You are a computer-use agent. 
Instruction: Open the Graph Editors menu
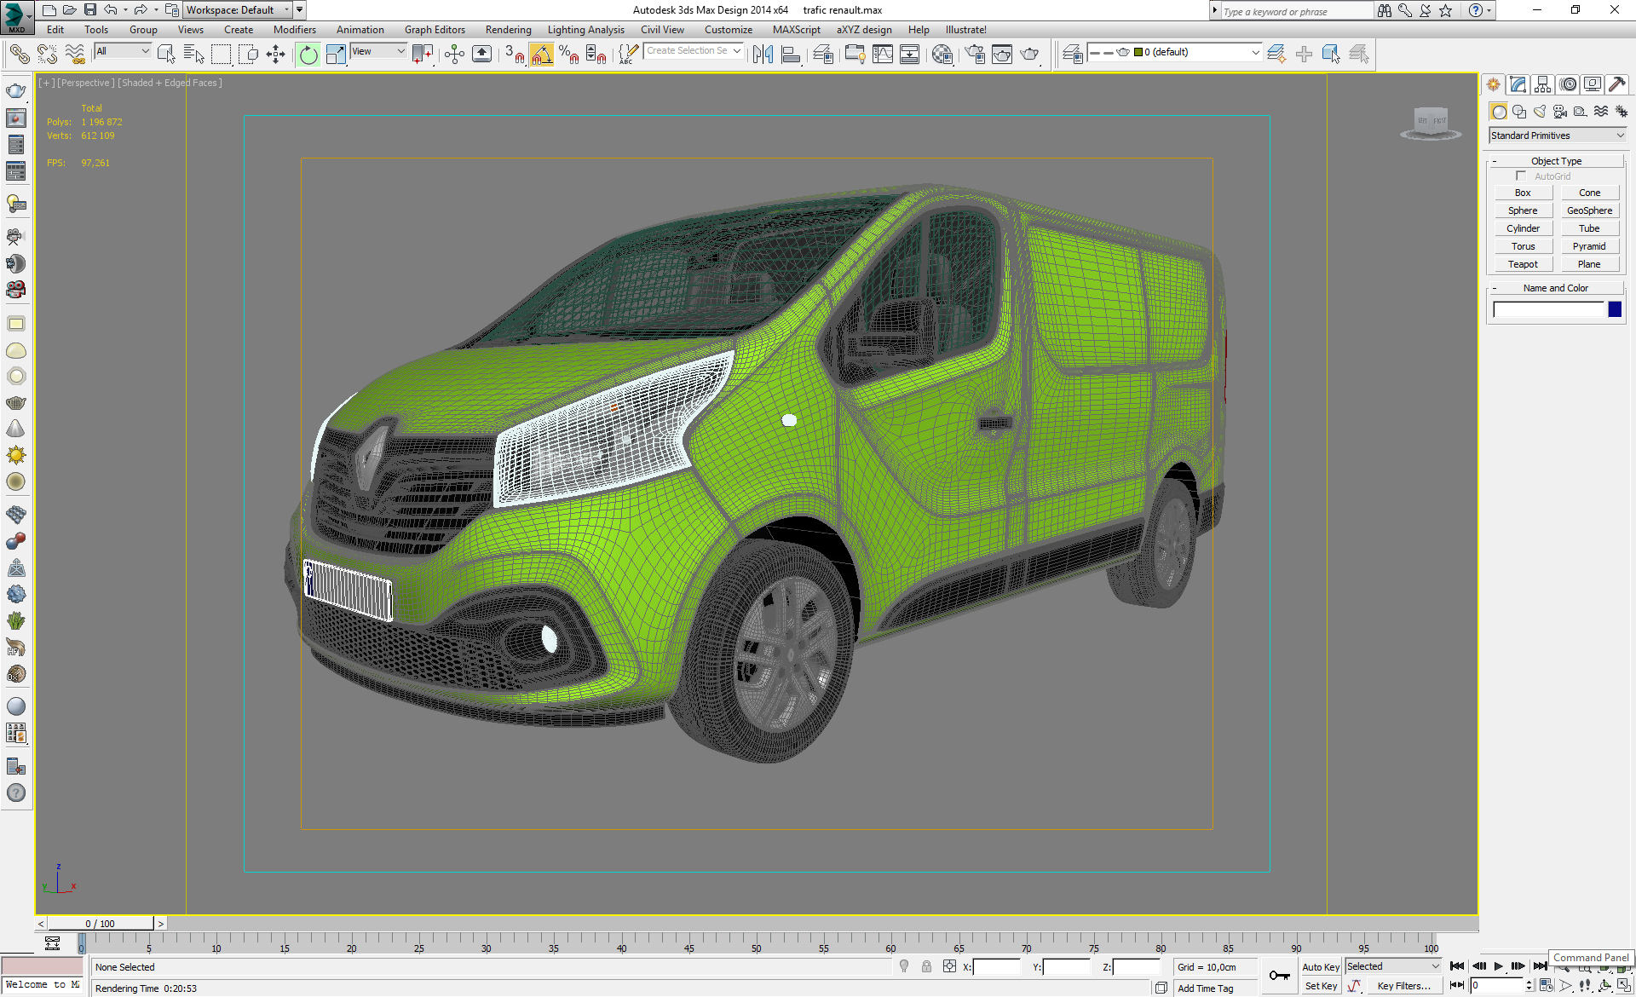pos(435,30)
